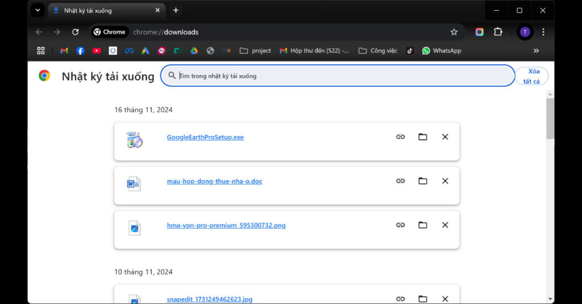Viewport: 582px width, 304px height.
Task: Go forward with the forward arrow
Action: (x=57, y=32)
